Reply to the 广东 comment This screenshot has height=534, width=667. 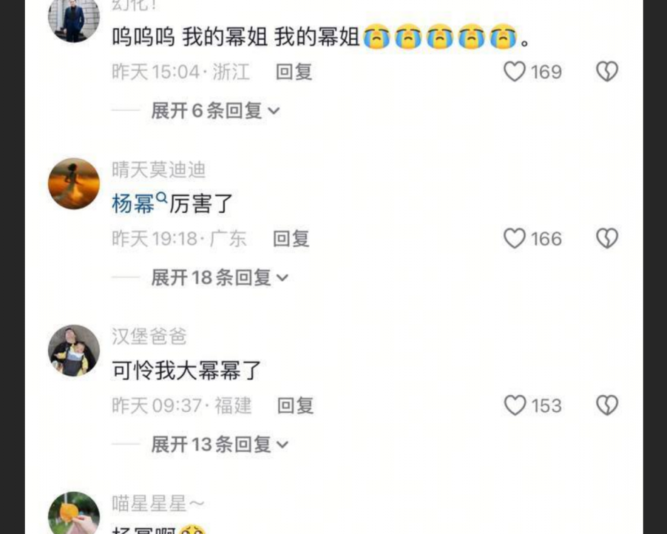tap(291, 239)
